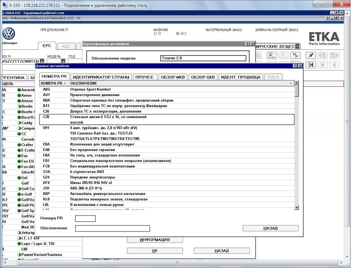Click the half-filled status dot beside Caddy
351x268 pixels.
(x=19, y=123)
